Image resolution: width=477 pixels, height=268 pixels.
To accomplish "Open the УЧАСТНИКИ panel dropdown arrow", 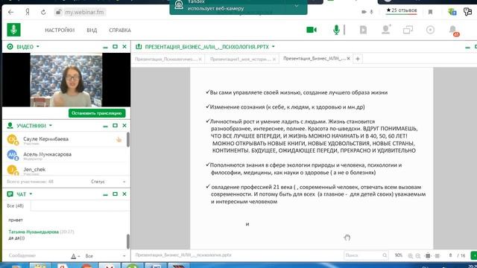I will pos(51,126).
